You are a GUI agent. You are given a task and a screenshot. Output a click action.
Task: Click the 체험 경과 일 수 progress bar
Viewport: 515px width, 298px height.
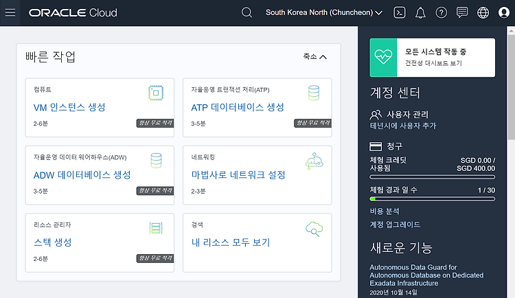(432, 198)
